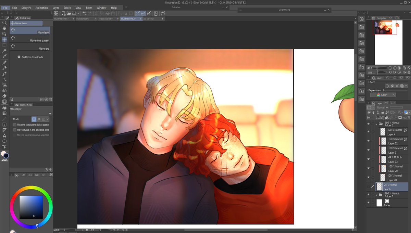The height and width of the screenshot is (233, 411).
Task: Click the canvas horizontal scrollbar
Action: point(226,230)
